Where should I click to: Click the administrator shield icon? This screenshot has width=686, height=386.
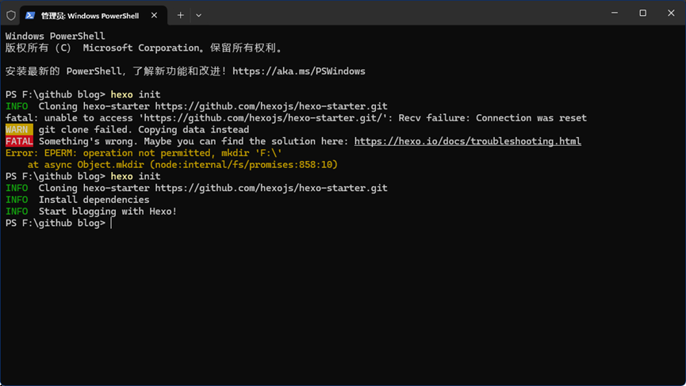[11, 15]
